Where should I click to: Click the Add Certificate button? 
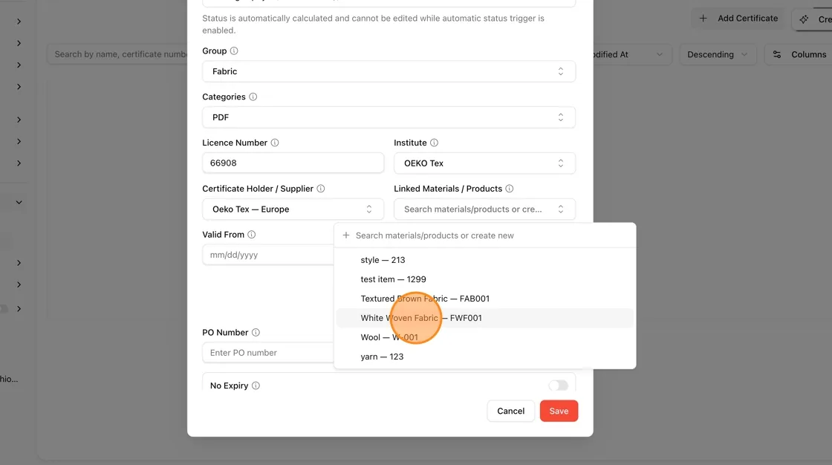pyautogui.click(x=738, y=19)
